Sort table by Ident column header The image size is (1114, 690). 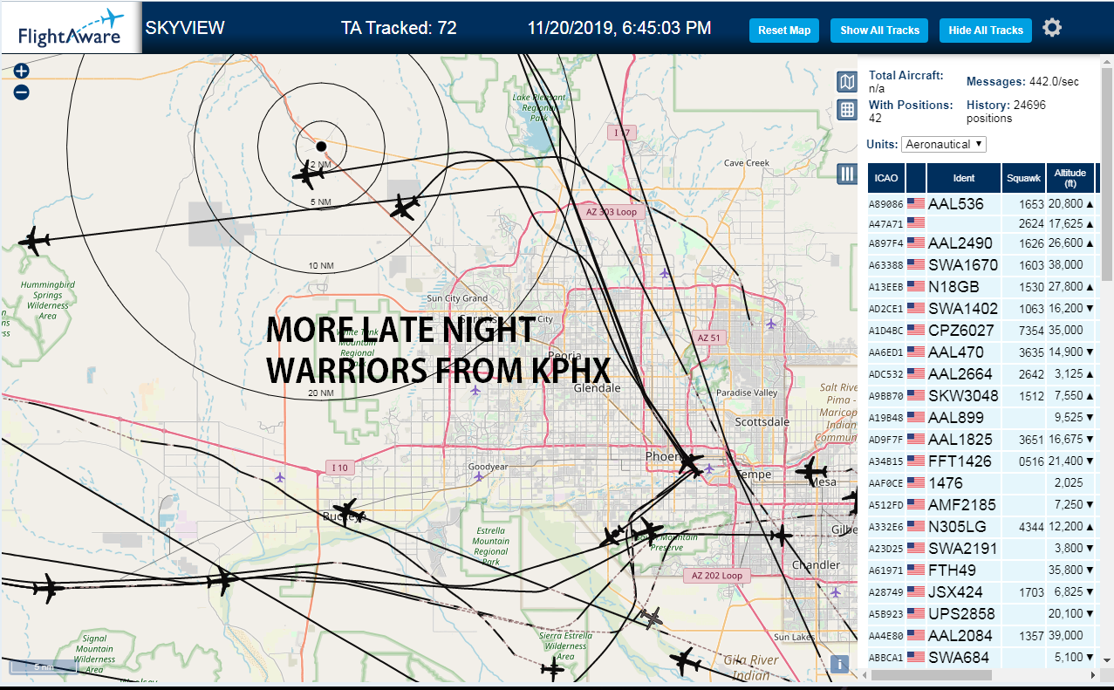click(x=964, y=178)
